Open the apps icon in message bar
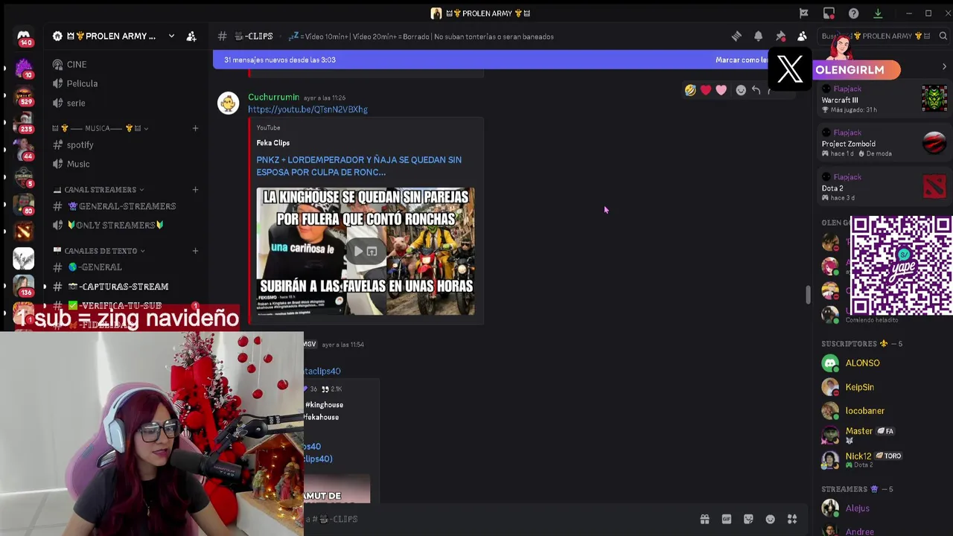The height and width of the screenshot is (536, 953). [x=792, y=519]
